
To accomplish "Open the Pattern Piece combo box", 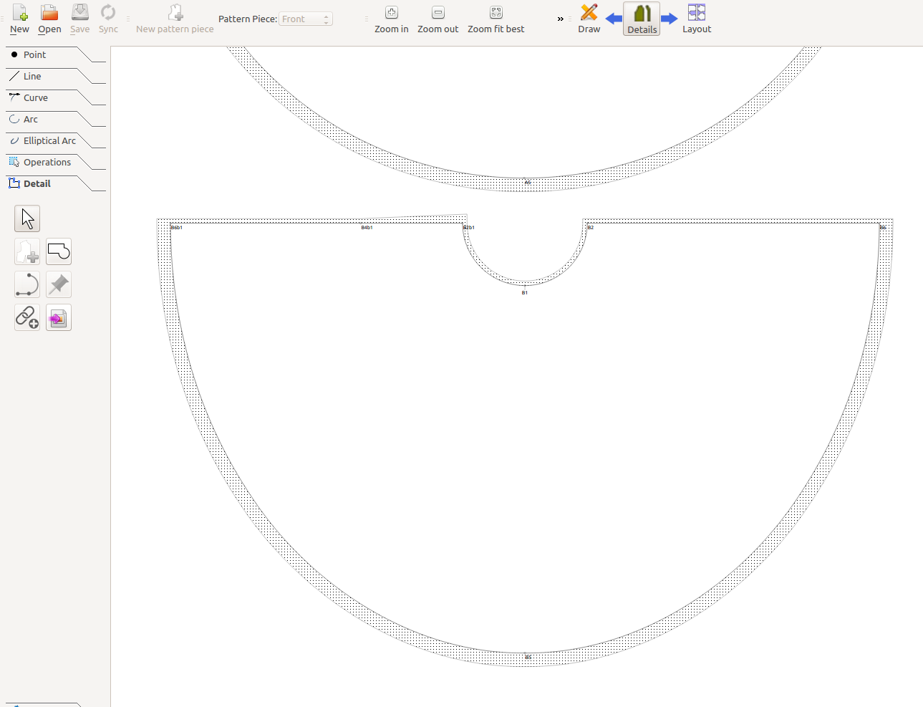I will point(305,19).
